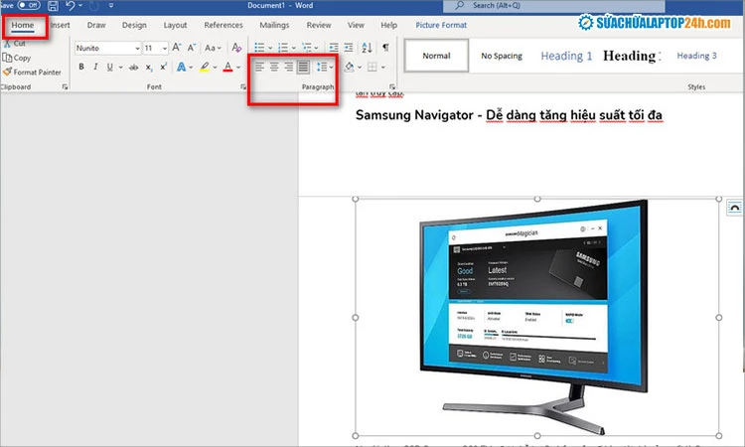The image size is (745, 447).
Task: Apply the No Spacing style
Action: (502, 56)
